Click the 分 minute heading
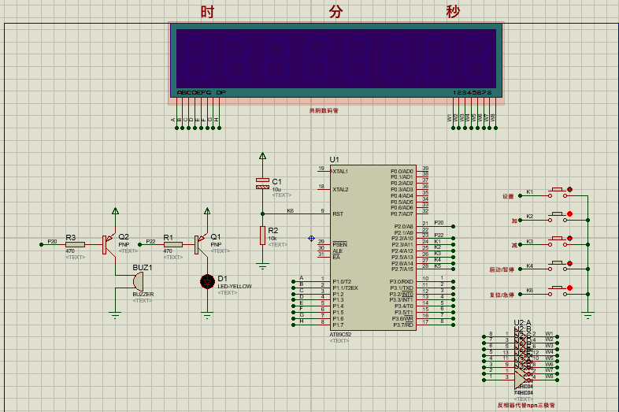 click(336, 12)
